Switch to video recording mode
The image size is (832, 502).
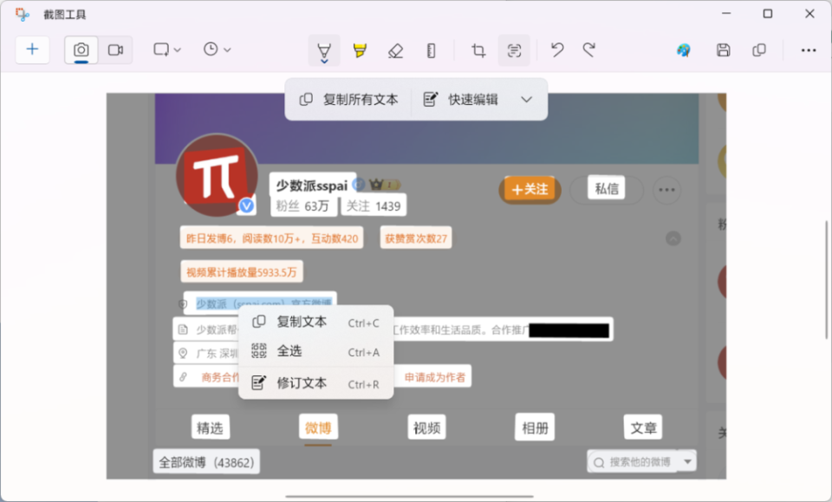coord(116,49)
